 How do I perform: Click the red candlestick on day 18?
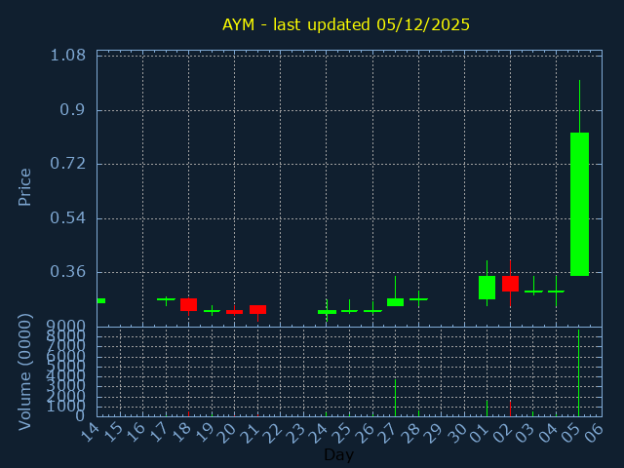188,304
